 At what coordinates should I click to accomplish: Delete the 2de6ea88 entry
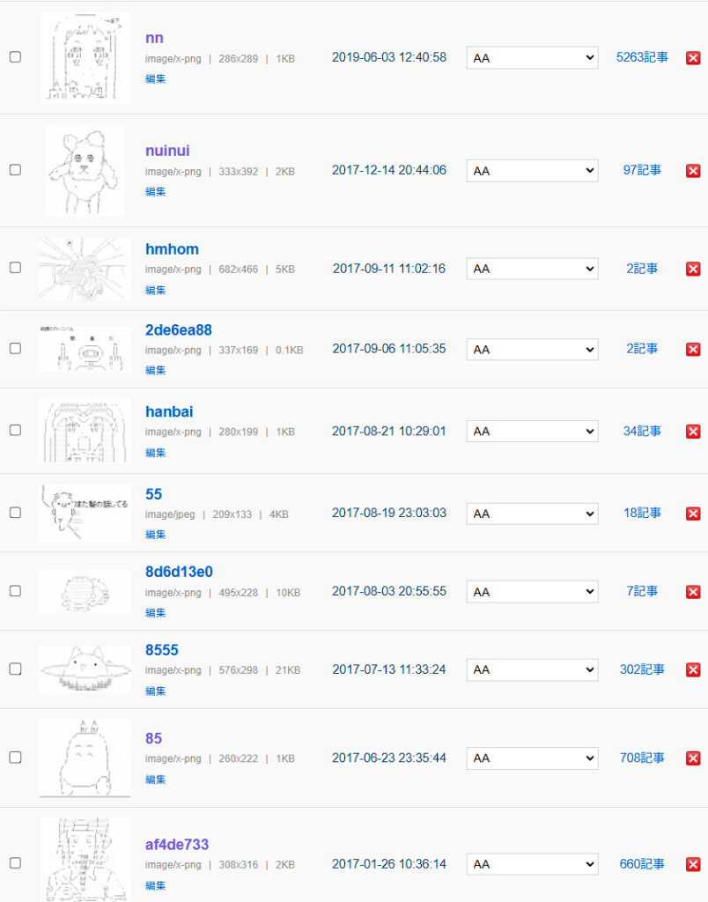tap(693, 350)
